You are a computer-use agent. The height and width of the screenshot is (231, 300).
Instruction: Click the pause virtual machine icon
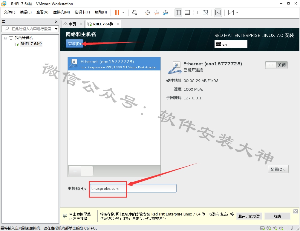(117, 13)
